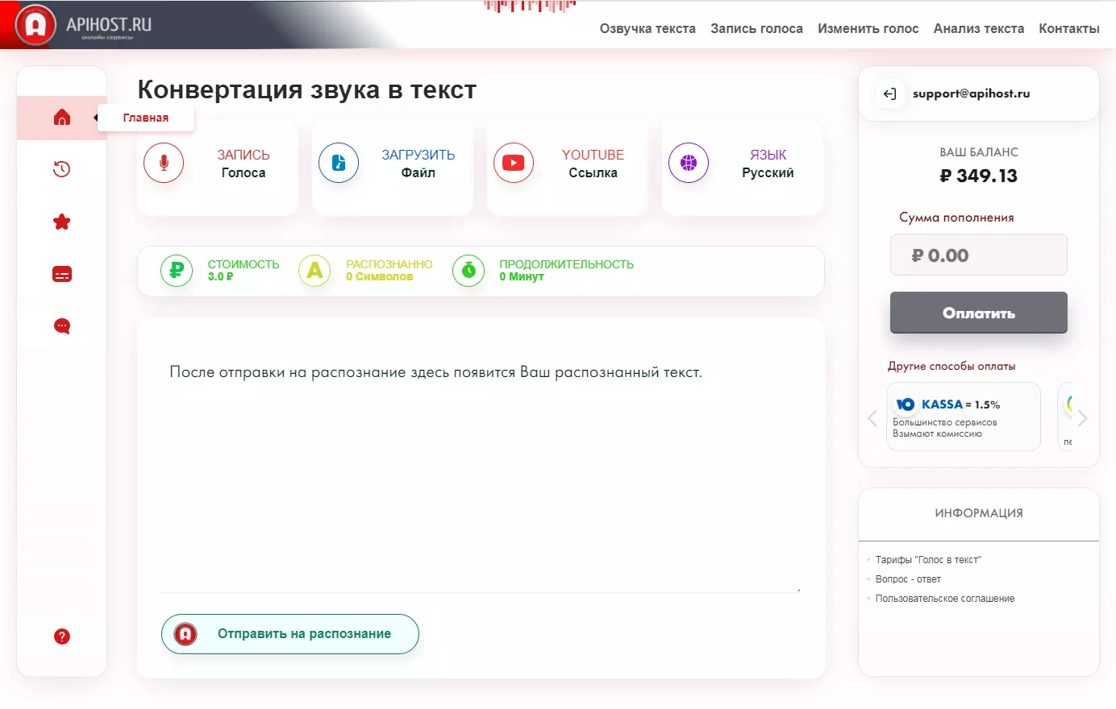
Task: Click the recognized characters letter A icon
Action: [x=315, y=271]
